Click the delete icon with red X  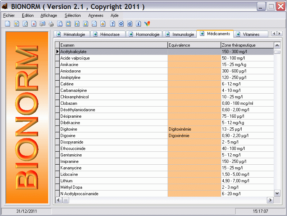tap(34, 24)
